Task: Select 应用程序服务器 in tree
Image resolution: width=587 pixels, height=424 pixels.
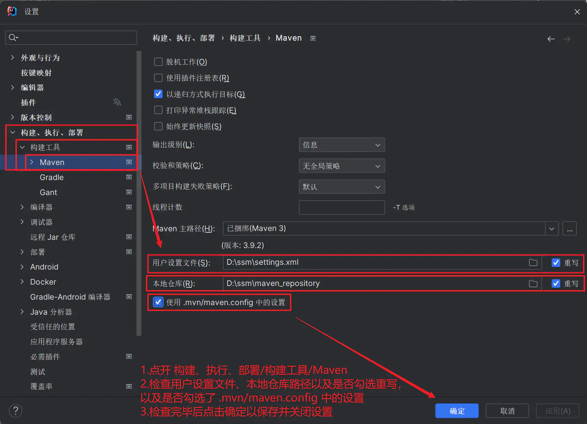Action: coord(56,342)
